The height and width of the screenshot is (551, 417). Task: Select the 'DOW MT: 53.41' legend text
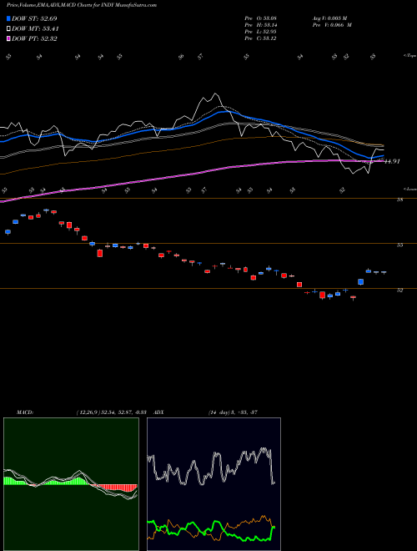(35, 29)
